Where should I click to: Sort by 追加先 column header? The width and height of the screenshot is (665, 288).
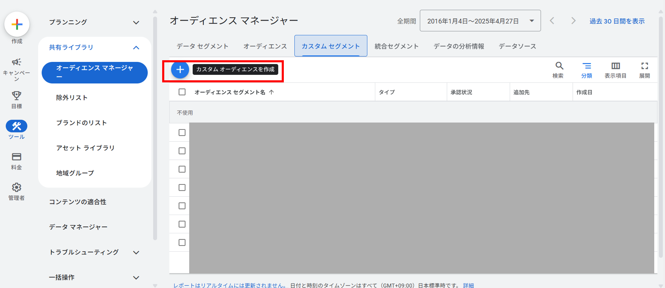click(522, 92)
